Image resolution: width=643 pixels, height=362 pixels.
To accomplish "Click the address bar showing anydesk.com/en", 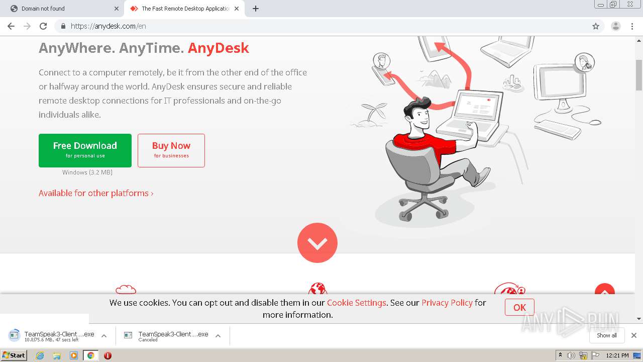I will pos(321,26).
